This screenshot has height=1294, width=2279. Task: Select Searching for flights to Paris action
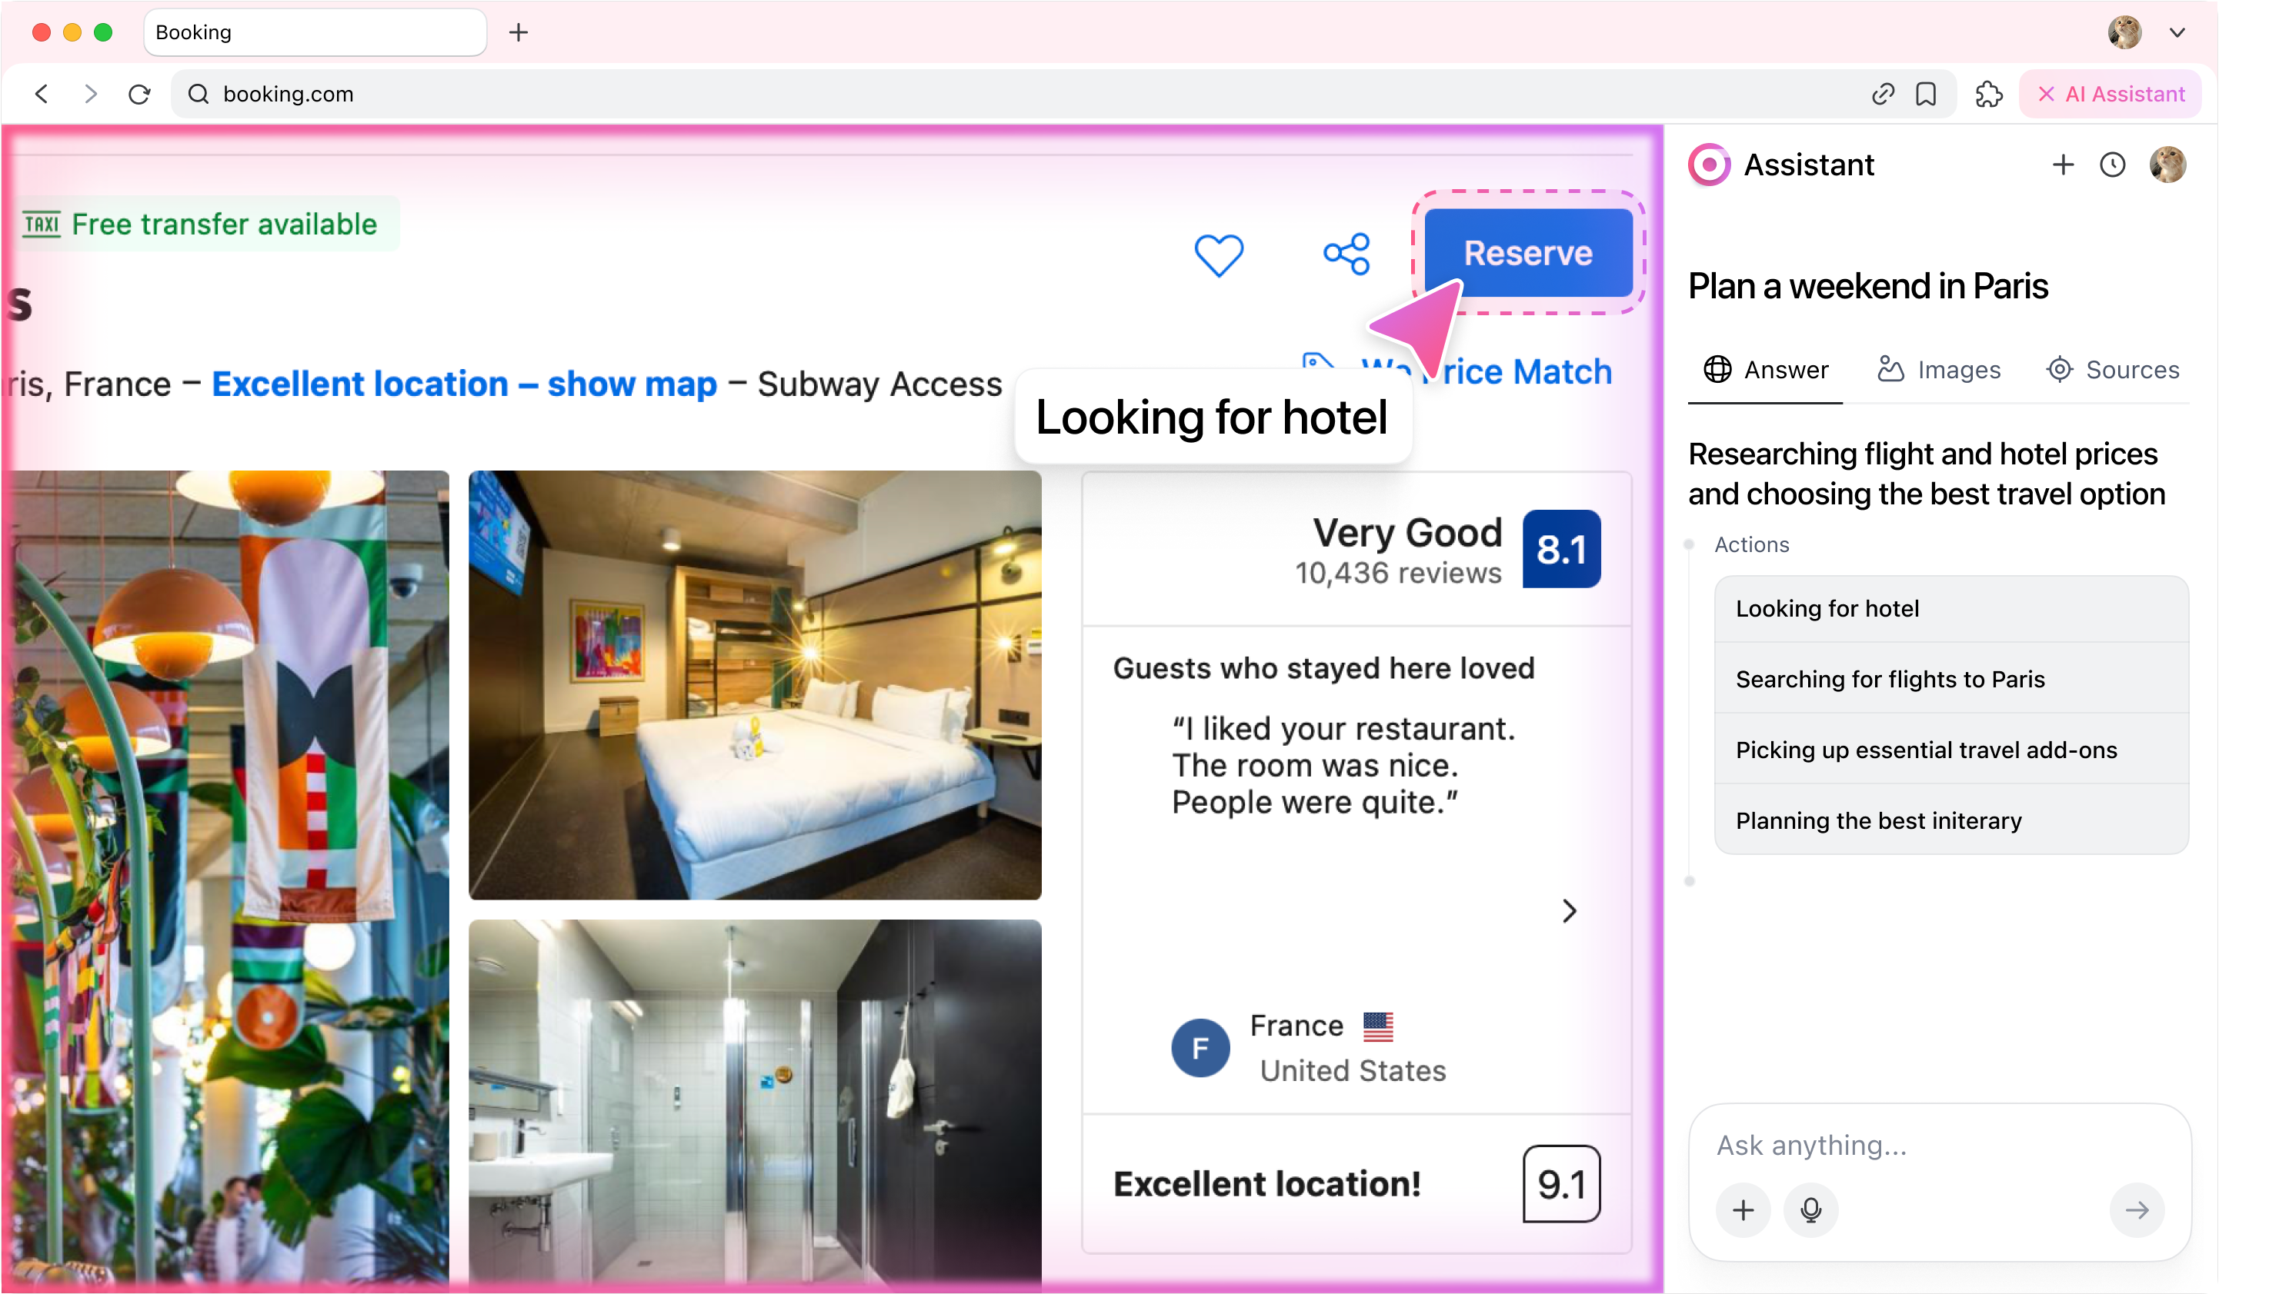point(1951,679)
